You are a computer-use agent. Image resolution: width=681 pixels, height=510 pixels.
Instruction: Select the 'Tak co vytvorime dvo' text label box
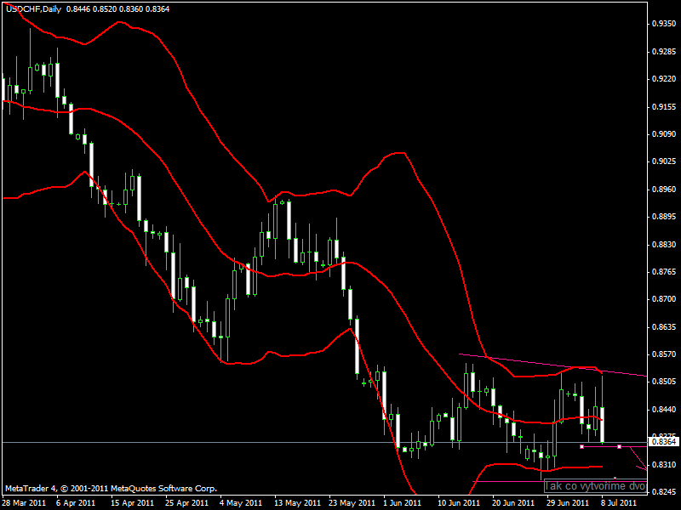pos(595,486)
